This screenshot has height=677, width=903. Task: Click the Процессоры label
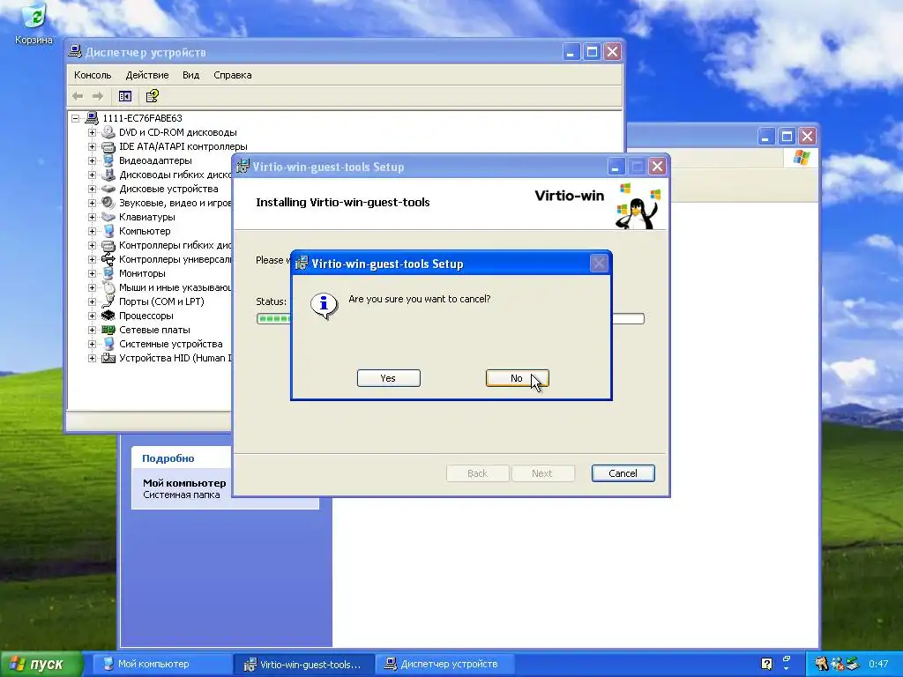[146, 316]
